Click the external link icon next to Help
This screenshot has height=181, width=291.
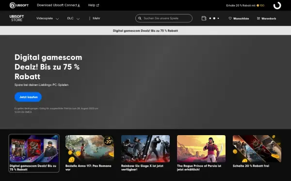(97, 5)
